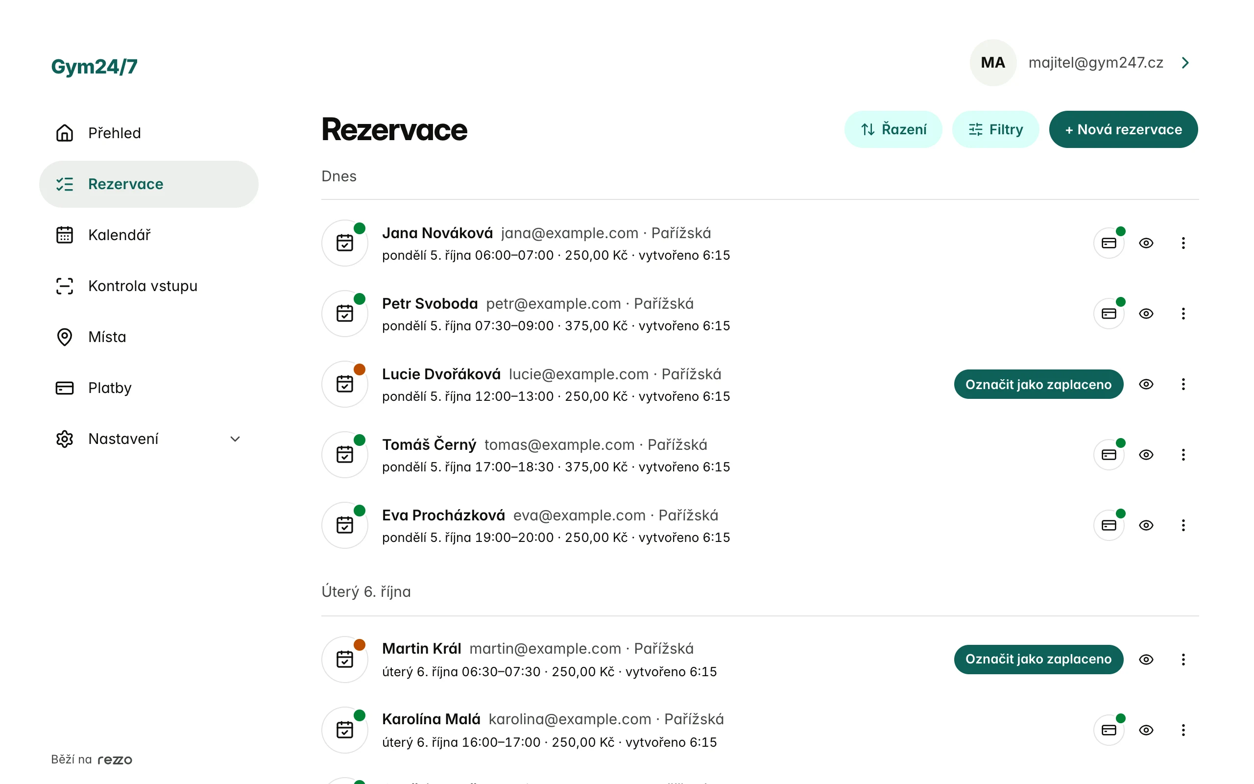
Task: Click the reservation calendar icon for Jana Nováková
Action: (x=344, y=243)
